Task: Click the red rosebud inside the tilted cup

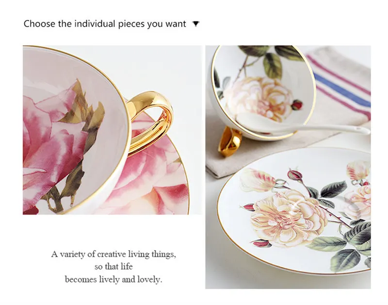Action: click(297, 105)
